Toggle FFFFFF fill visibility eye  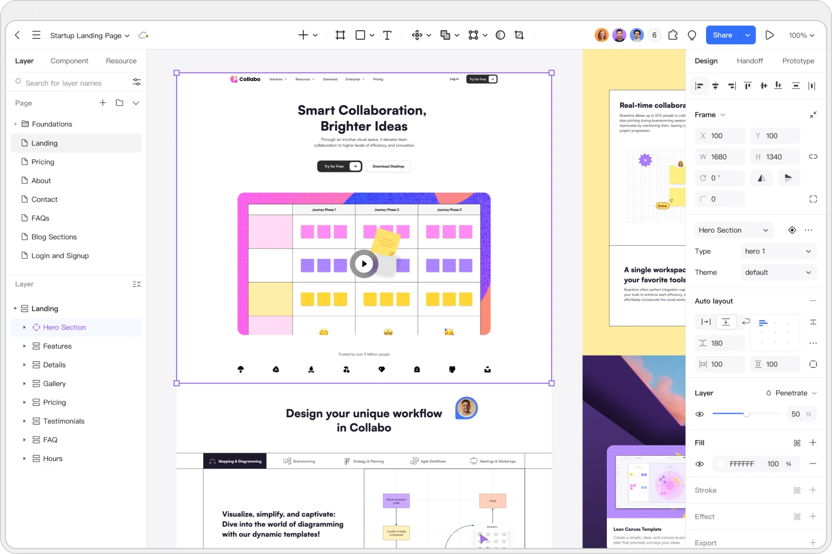700,464
